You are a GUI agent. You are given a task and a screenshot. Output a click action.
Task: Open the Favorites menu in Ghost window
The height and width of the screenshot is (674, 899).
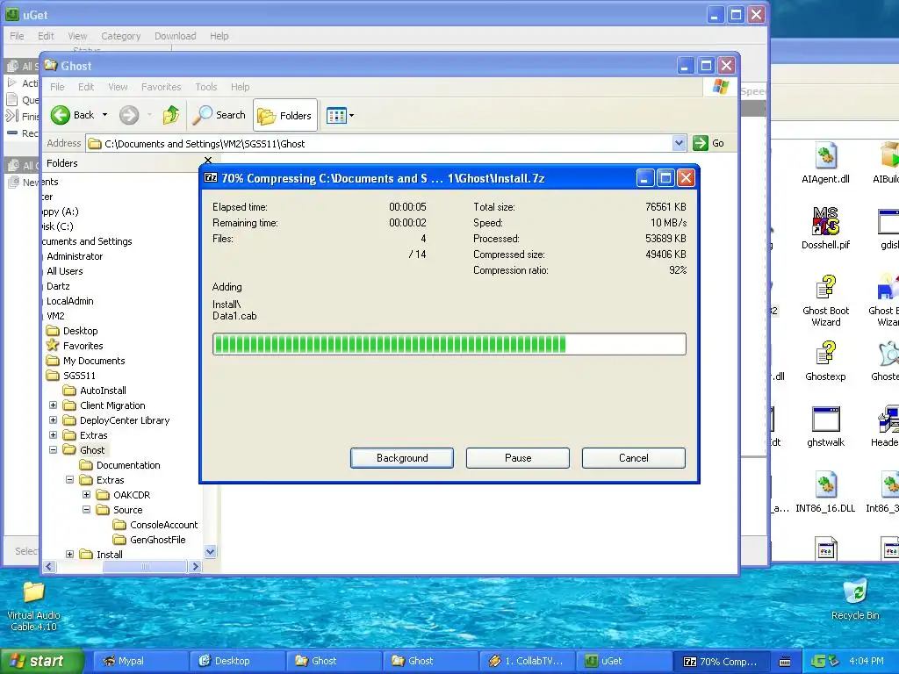(162, 87)
